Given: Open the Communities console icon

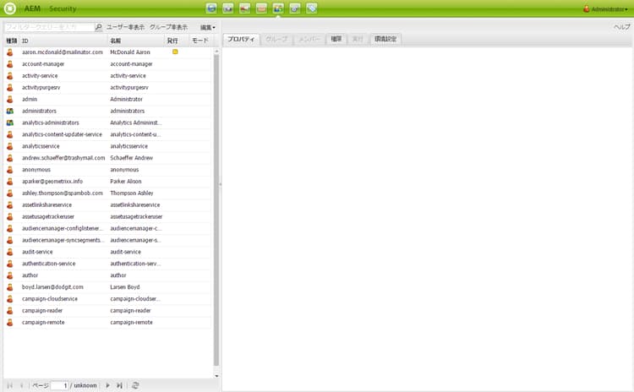Looking at the screenshot, I should tap(244, 8).
